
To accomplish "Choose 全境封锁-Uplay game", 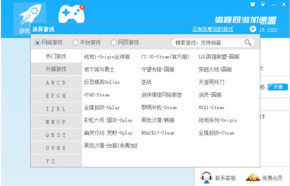I will [102, 107].
